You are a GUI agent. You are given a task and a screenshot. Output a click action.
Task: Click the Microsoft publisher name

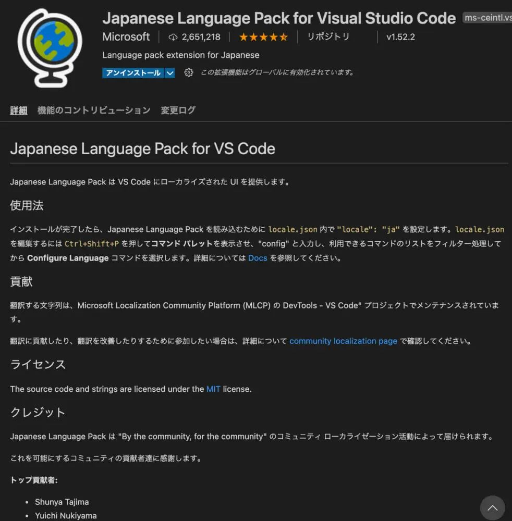point(126,37)
